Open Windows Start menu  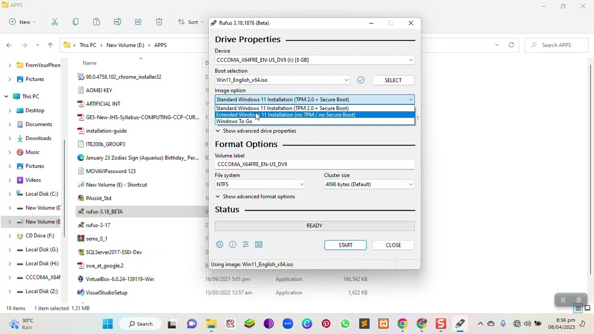pyautogui.click(x=108, y=324)
